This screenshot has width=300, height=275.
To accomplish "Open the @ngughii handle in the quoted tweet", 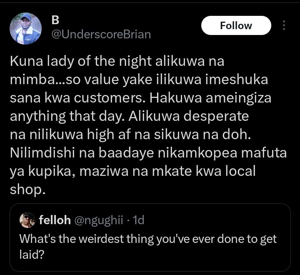I will click(98, 220).
